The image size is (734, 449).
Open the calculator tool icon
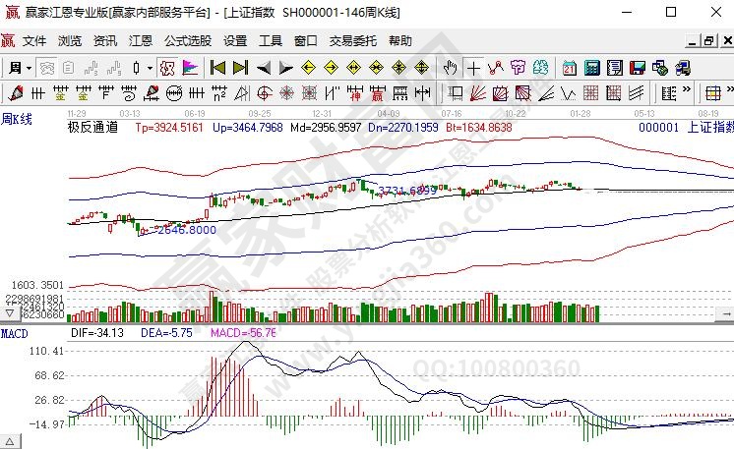591,68
